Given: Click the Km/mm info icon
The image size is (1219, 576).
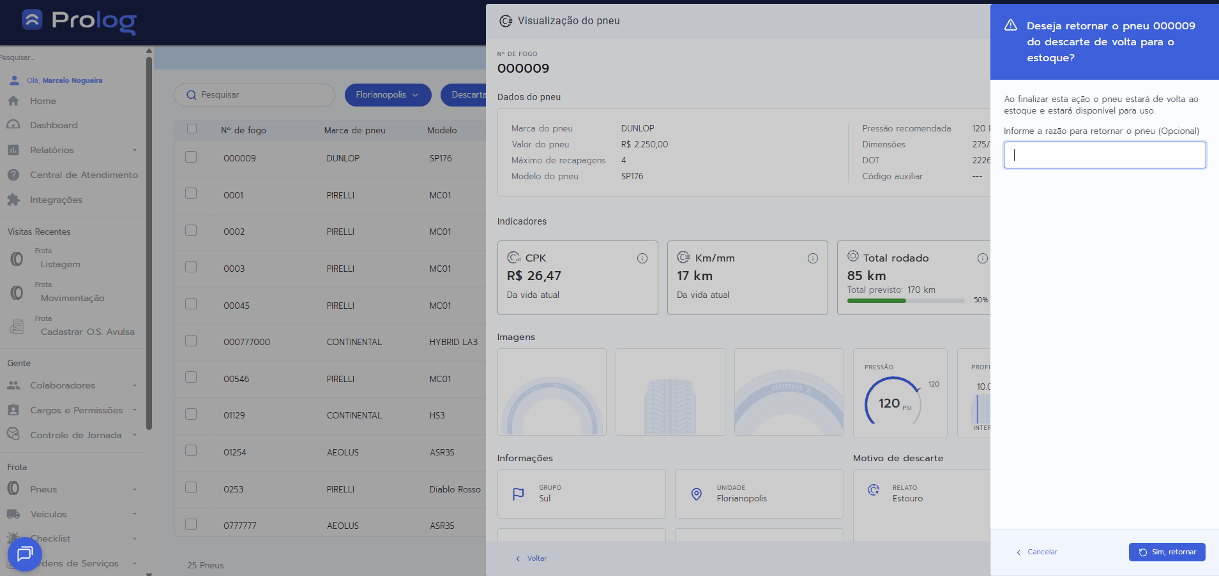Looking at the screenshot, I should (x=812, y=258).
